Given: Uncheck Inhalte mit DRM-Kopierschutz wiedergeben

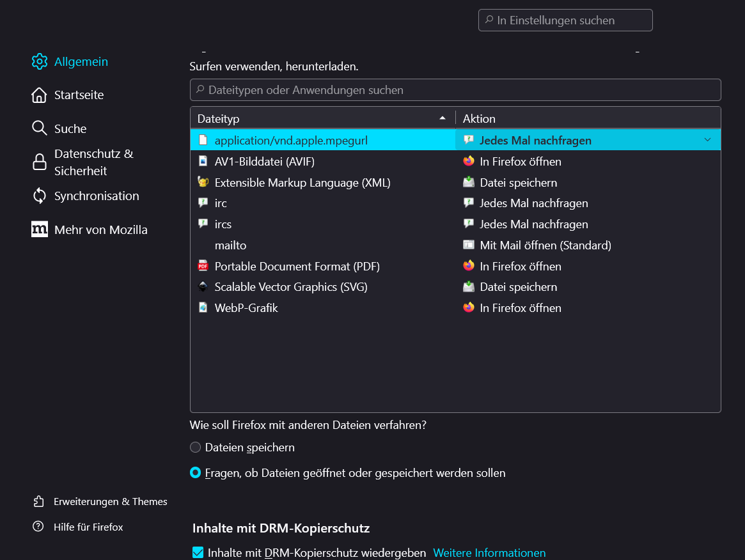Looking at the screenshot, I should pyautogui.click(x=198, y=552).
